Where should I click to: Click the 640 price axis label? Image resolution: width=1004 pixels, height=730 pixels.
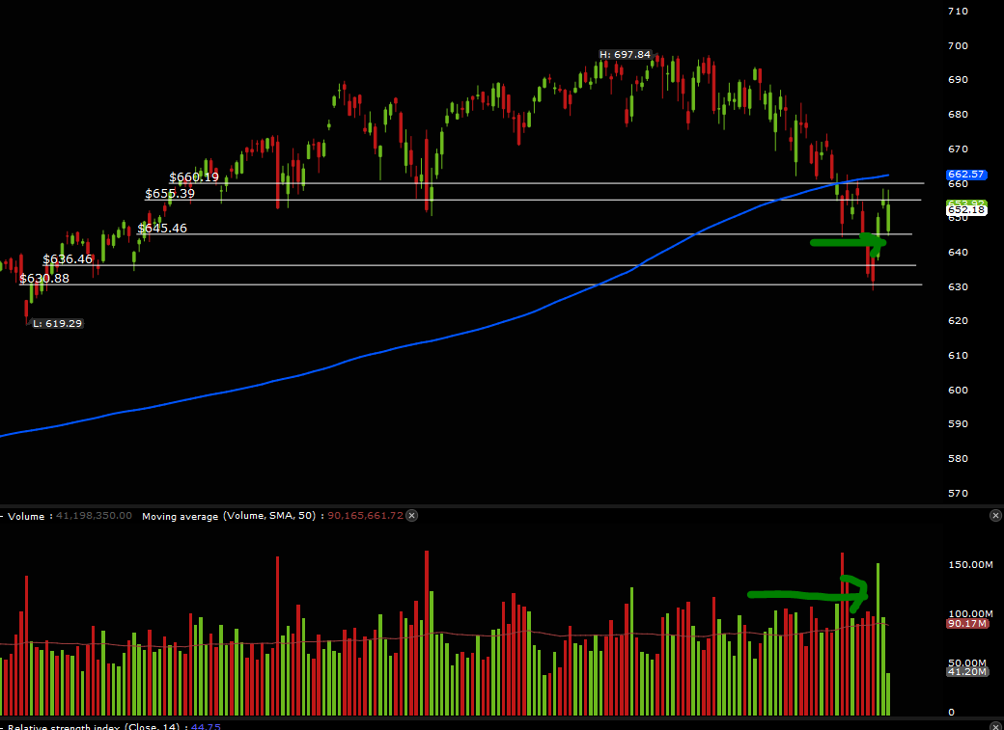point(958,253)
